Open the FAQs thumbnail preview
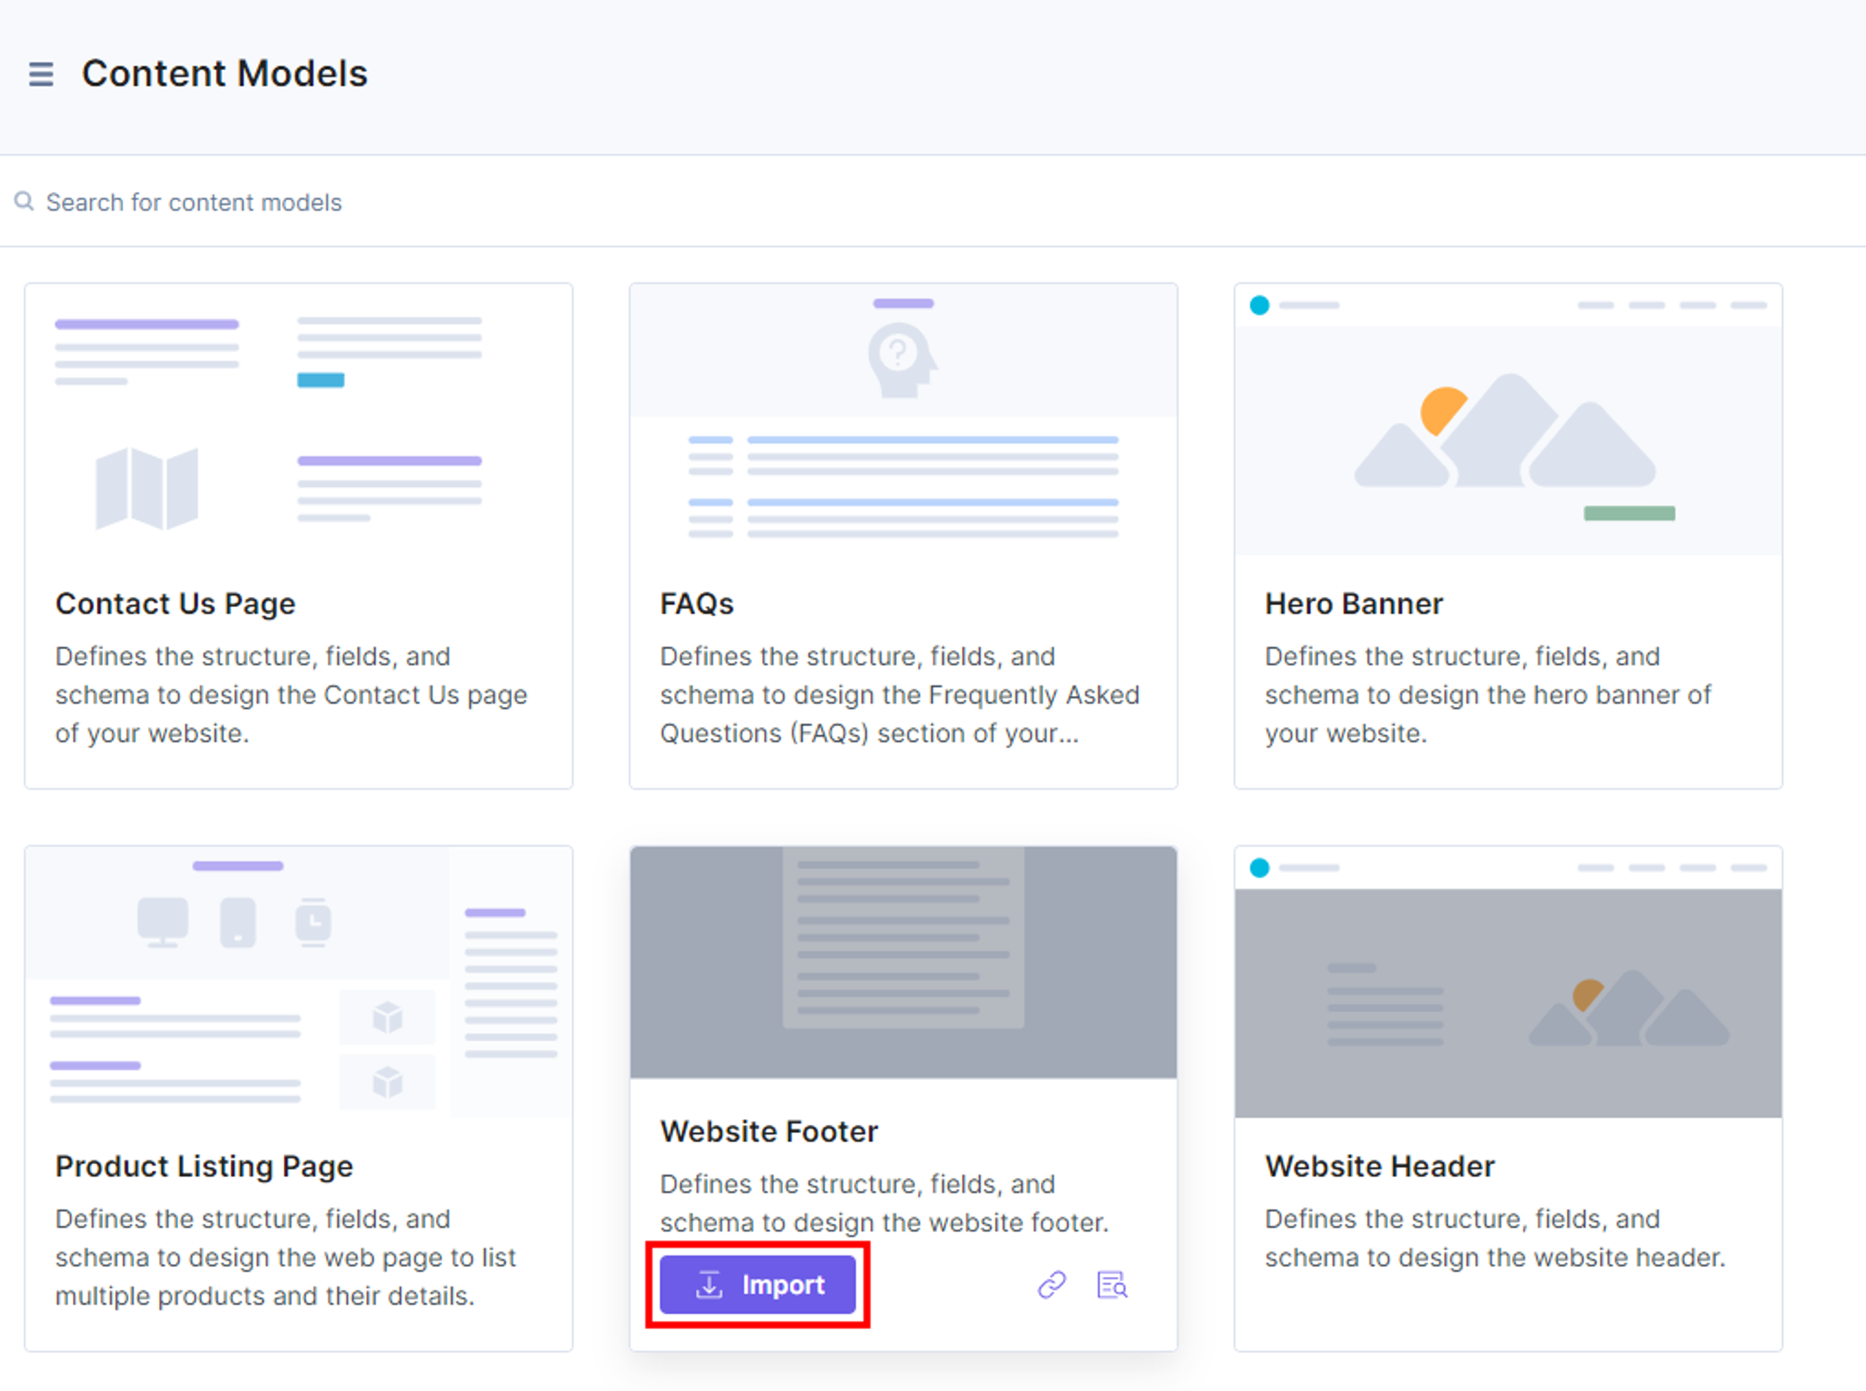1866x1391 pixels. coord(903,419)
